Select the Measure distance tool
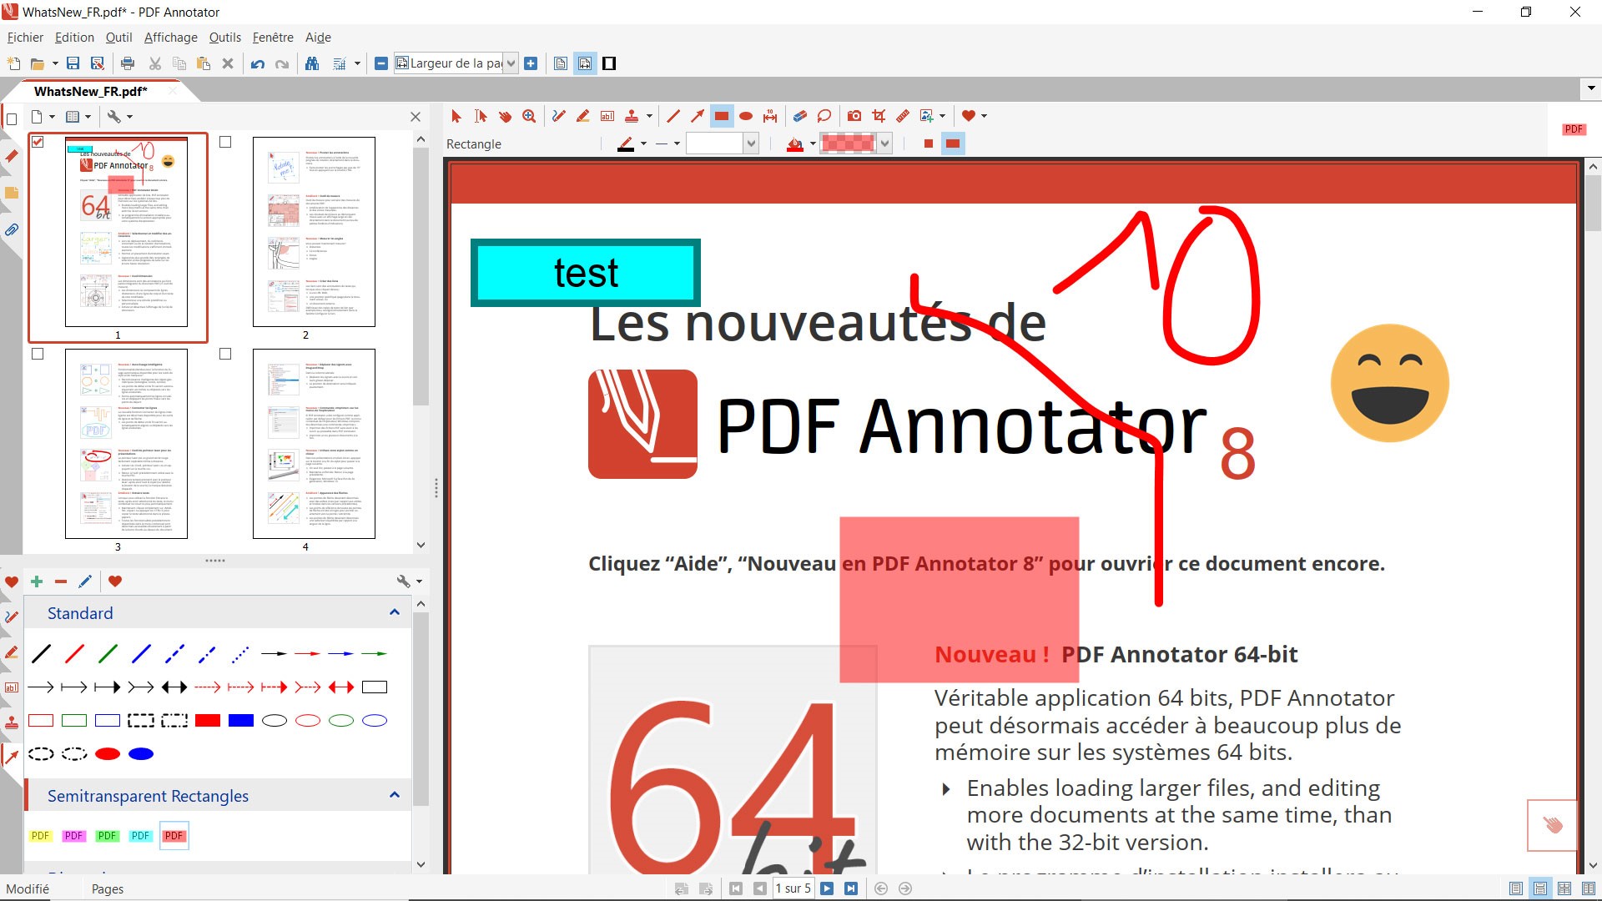 point(770,116)
